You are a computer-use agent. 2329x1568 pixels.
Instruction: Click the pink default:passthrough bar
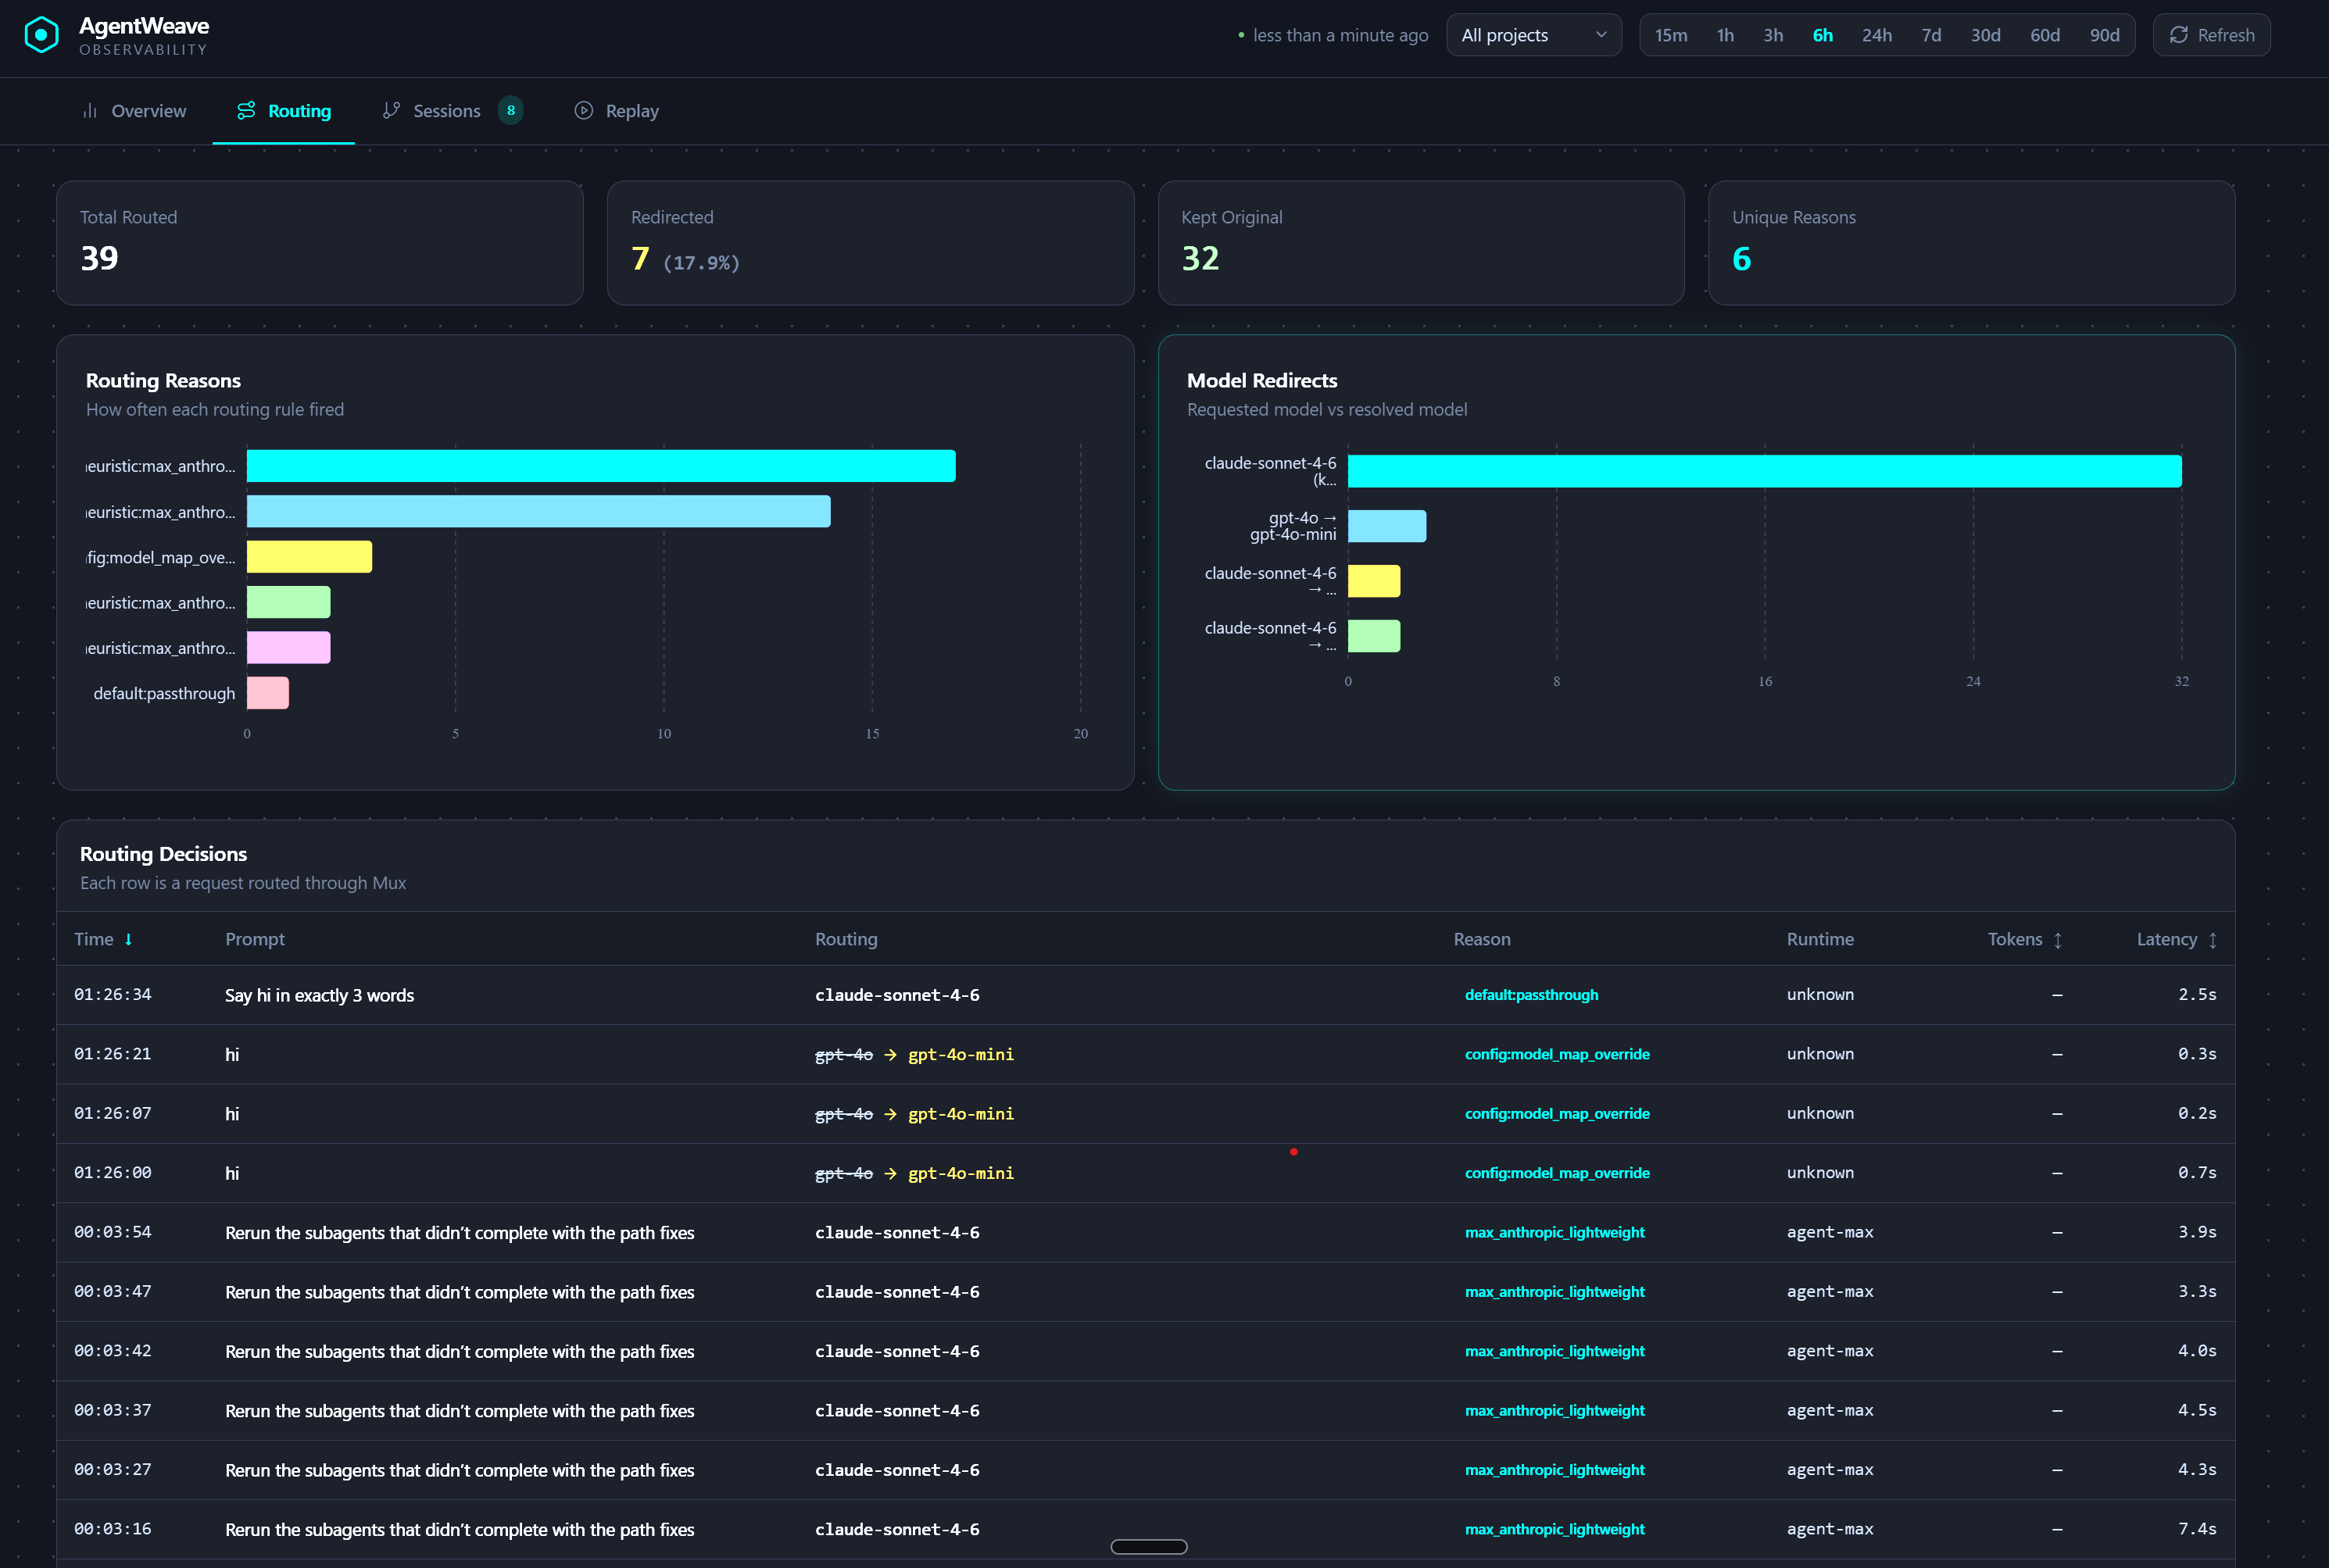point(268,693)
